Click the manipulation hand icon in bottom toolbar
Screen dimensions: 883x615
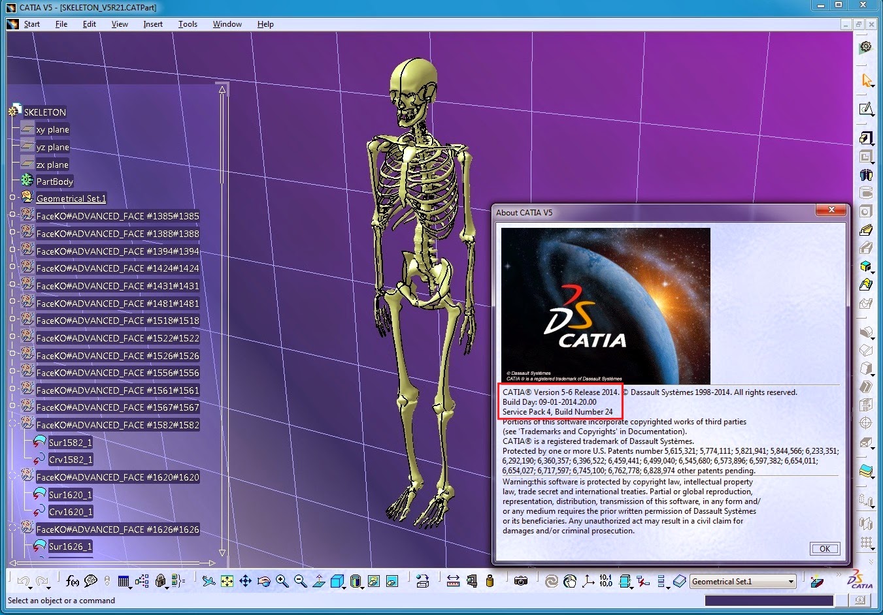570,581
